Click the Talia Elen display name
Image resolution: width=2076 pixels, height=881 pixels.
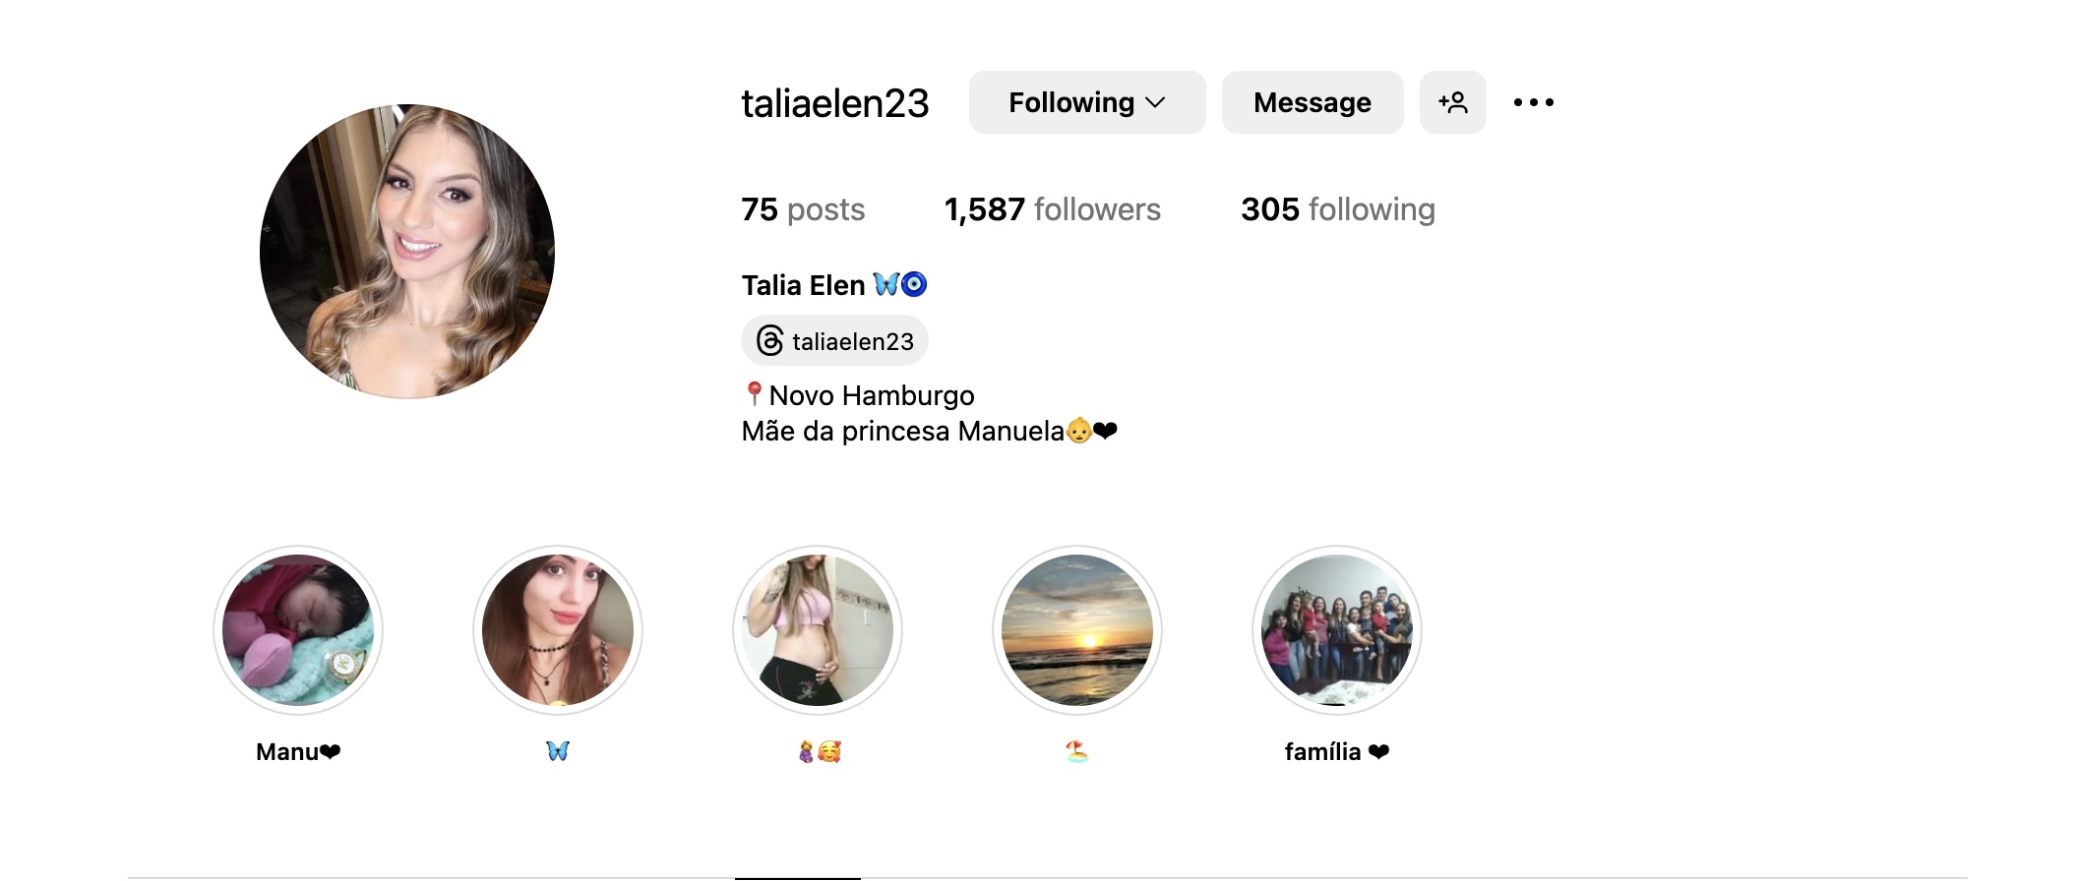click(x=804, y=285)
